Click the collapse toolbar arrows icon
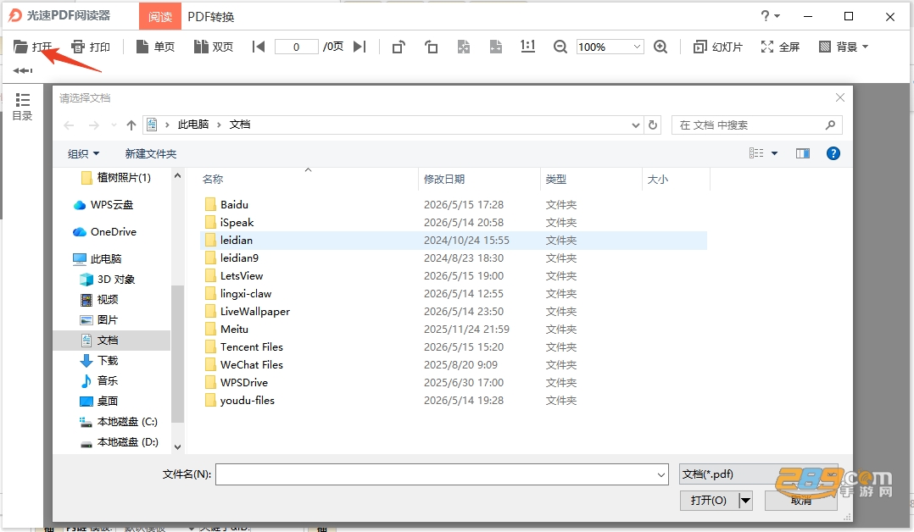The height and width of the screenshot is (532, 914). [23, 70]
